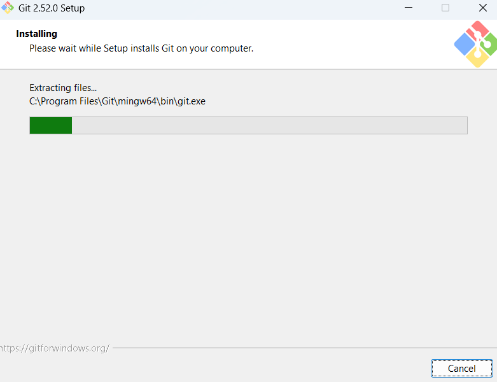Image resolution: width=497 pixels, height=382 pixels.
Task: Cancel the Git installation
Action: [461, 369]
